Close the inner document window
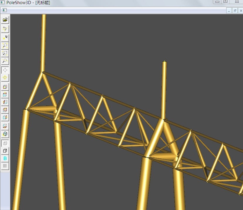Viewport: 243px width, 210px height. (x=241, y=11)
